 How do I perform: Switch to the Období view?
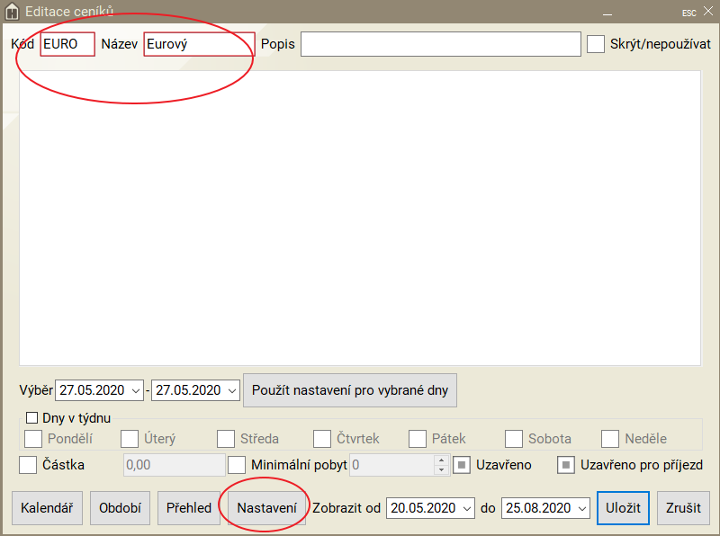click(x=121, y=508)
